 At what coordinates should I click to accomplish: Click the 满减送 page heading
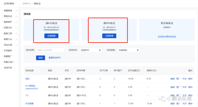click(x=27, y=14)
